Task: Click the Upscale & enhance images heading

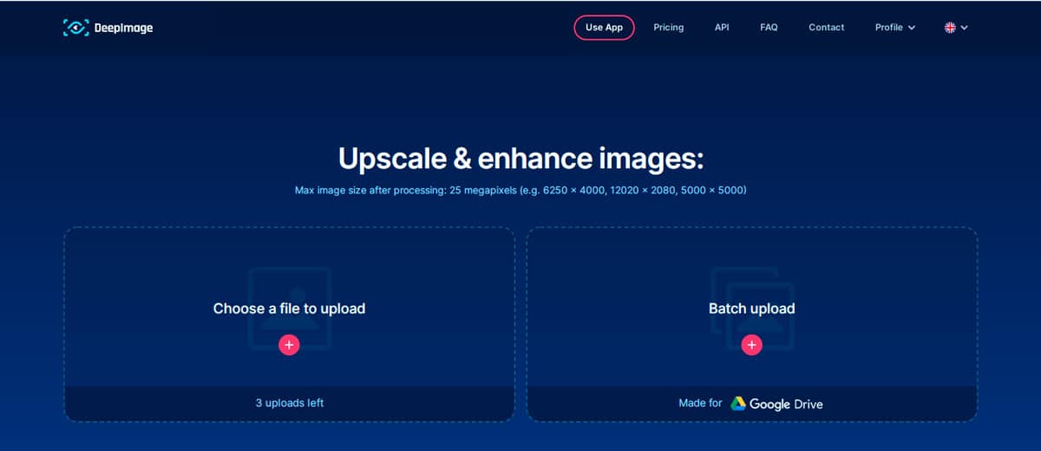Action: (520, 160)
